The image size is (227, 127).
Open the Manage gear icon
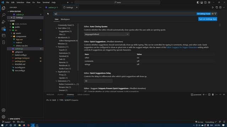4,117
